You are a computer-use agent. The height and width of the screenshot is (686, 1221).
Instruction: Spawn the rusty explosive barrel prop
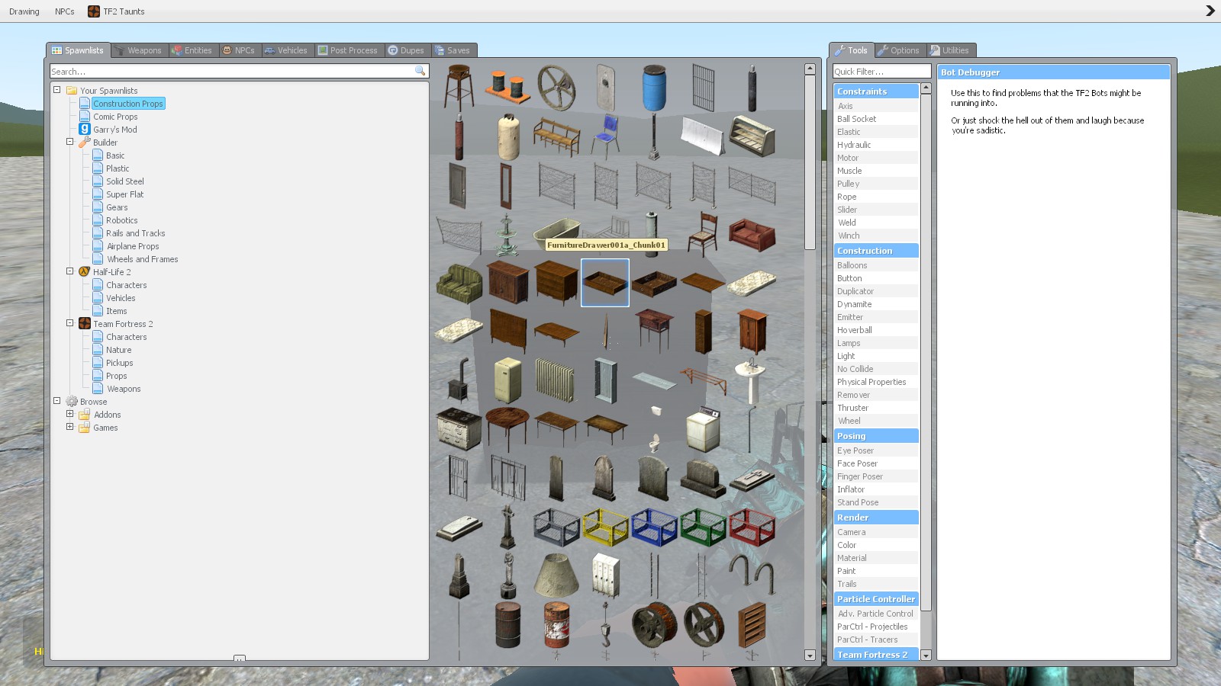(556, 624)
